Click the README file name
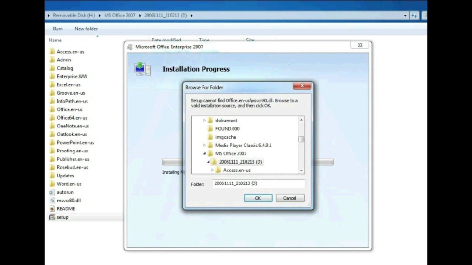 tap(66, 209)
